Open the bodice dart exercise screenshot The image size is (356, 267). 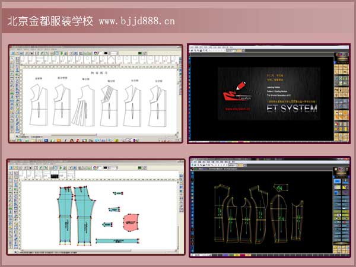point(95,94)
